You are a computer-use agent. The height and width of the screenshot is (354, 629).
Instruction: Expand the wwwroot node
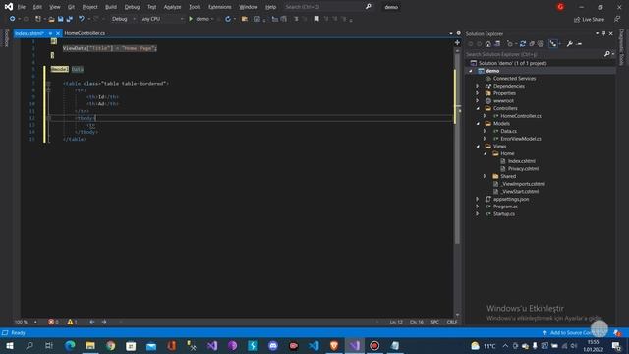tap(478, 101)
